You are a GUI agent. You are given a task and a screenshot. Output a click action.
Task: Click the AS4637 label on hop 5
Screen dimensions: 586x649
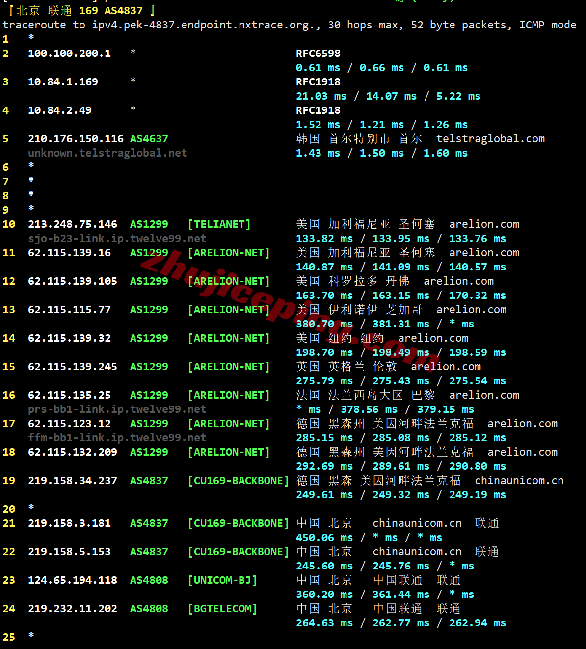tap(149, 139)
